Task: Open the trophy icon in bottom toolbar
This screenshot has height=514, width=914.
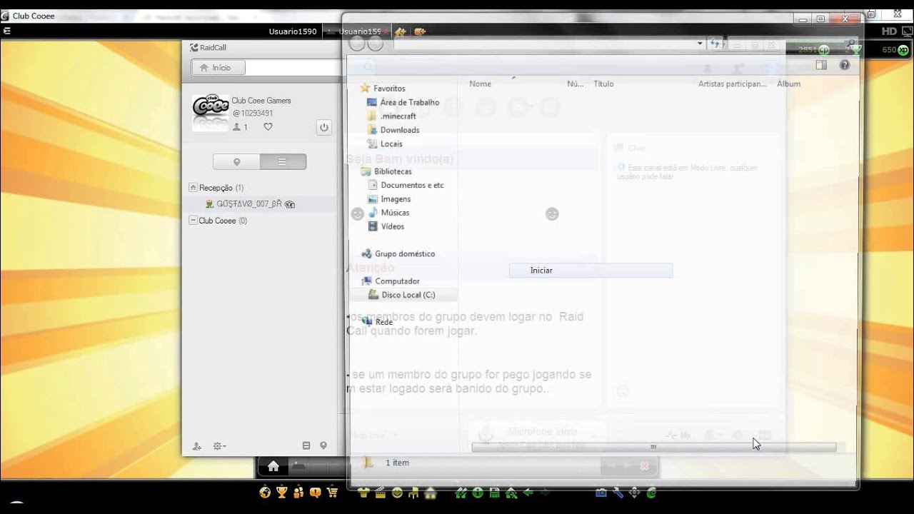Action: point(282,492)
